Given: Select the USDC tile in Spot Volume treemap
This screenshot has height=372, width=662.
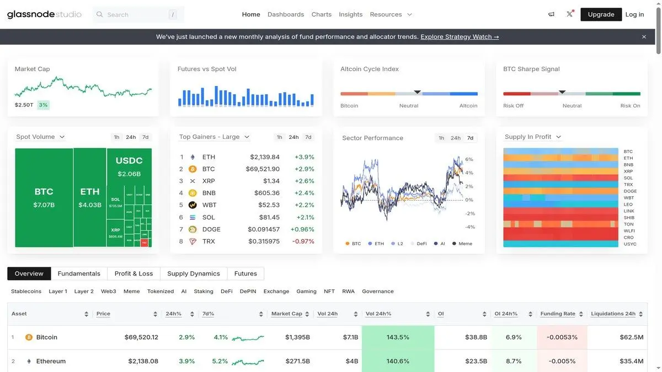Looking at the screenshot, I should tap(129, 167).
